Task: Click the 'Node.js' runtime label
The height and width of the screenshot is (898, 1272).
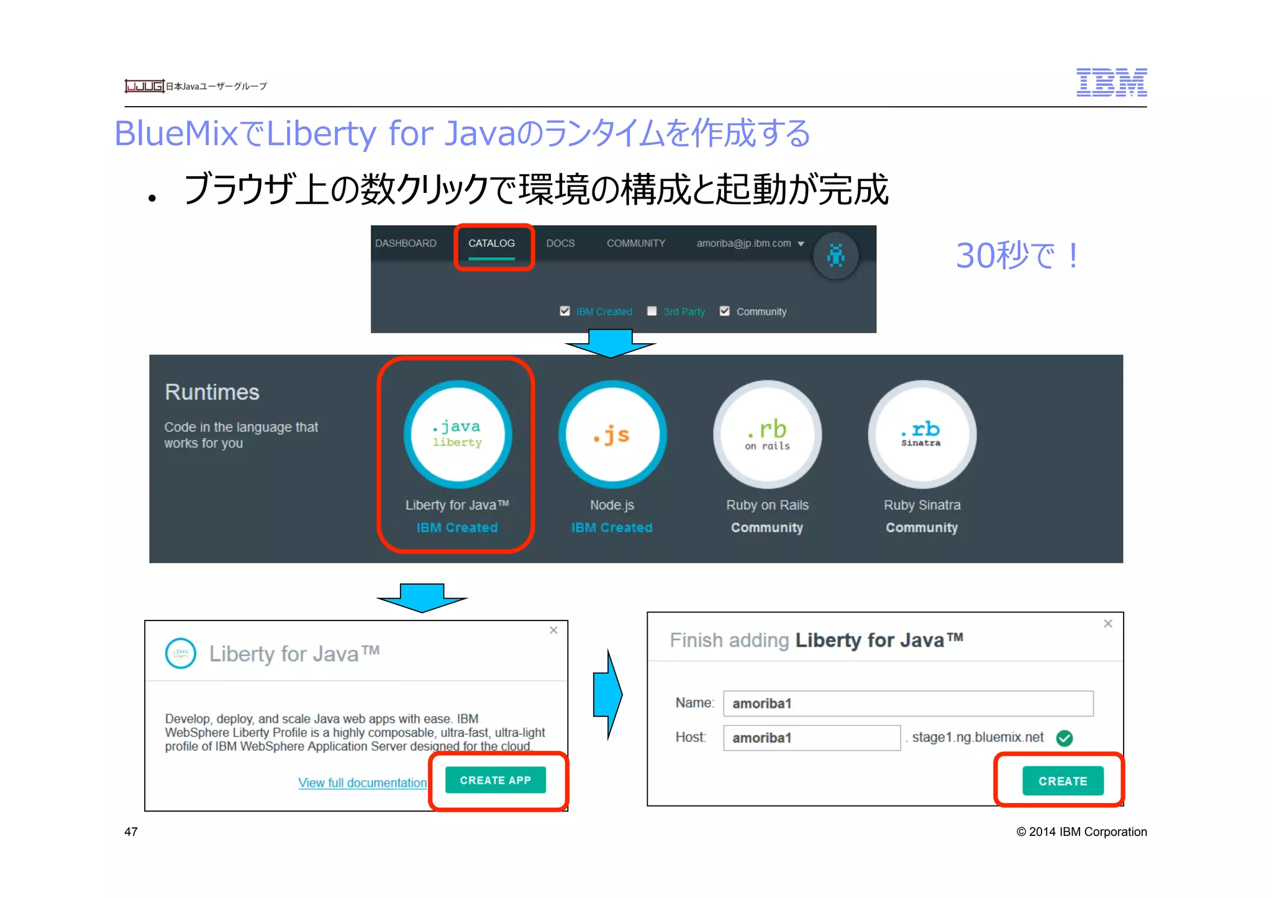Action: pyautogui.click(x=612, y=505)
